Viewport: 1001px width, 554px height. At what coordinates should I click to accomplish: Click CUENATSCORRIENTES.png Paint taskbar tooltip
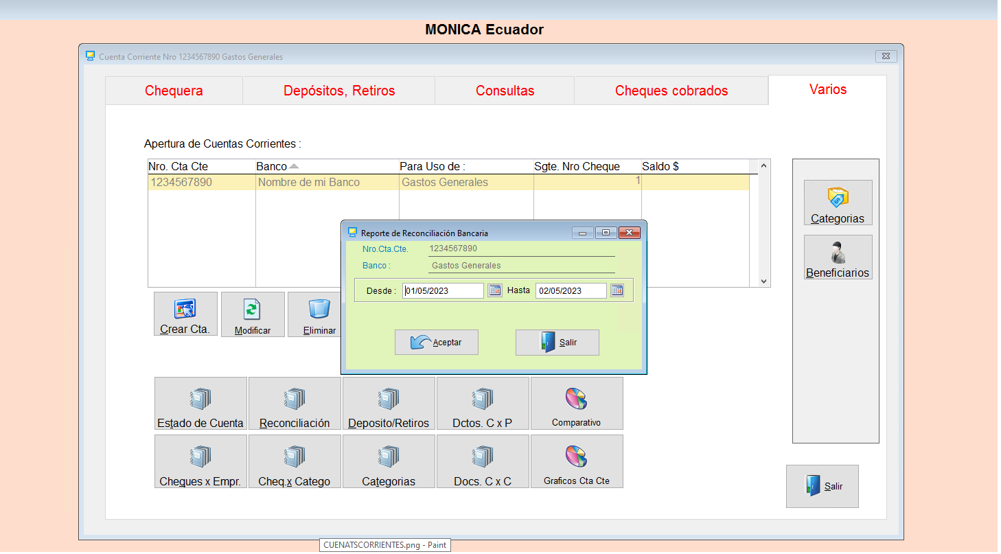coord(384,545)
